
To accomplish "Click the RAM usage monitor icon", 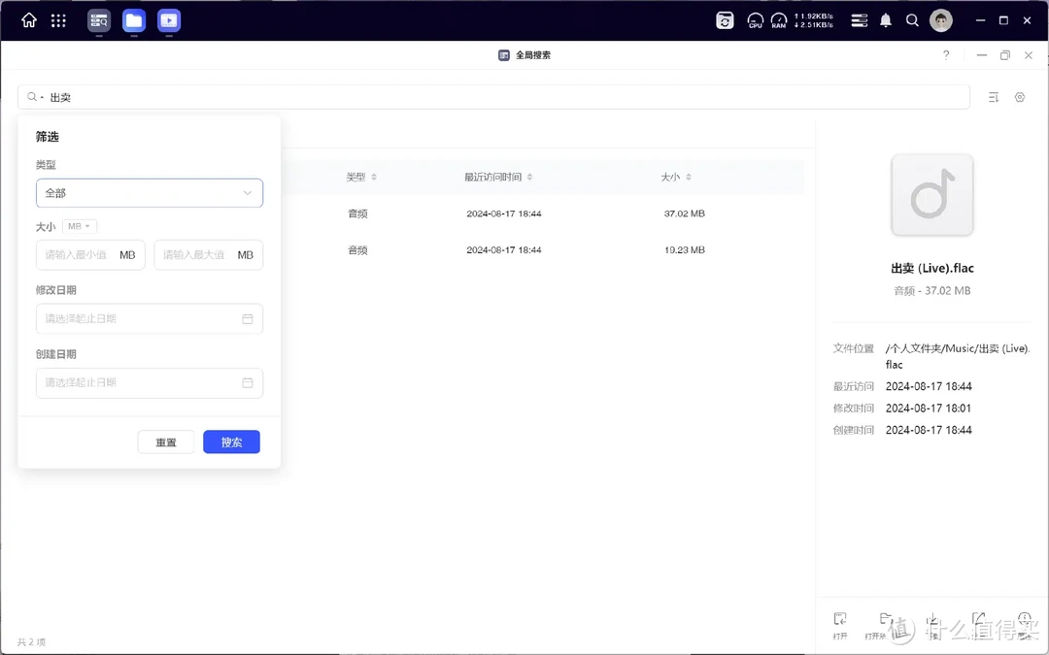I will tap(779, 20).
